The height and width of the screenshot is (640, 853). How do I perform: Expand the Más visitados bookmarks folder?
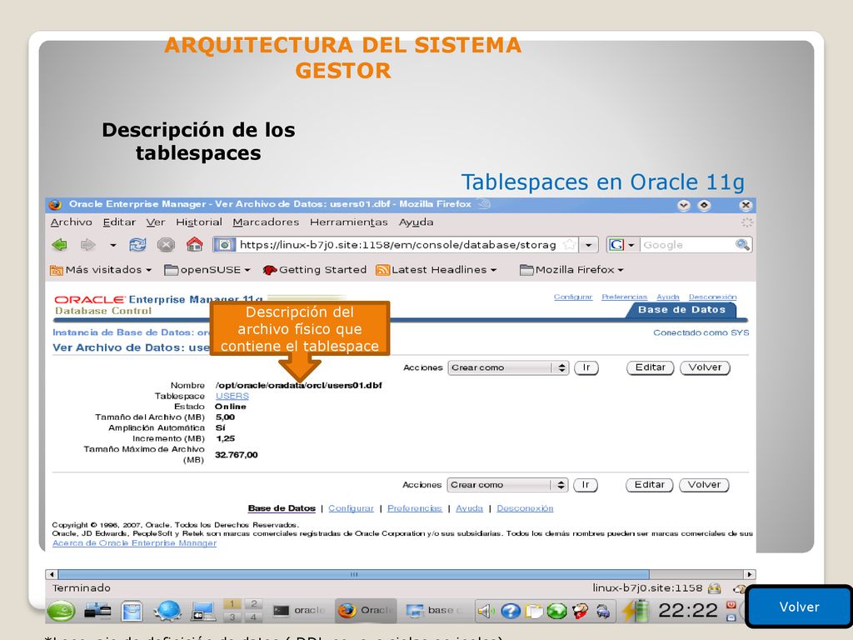pos(101,270)
